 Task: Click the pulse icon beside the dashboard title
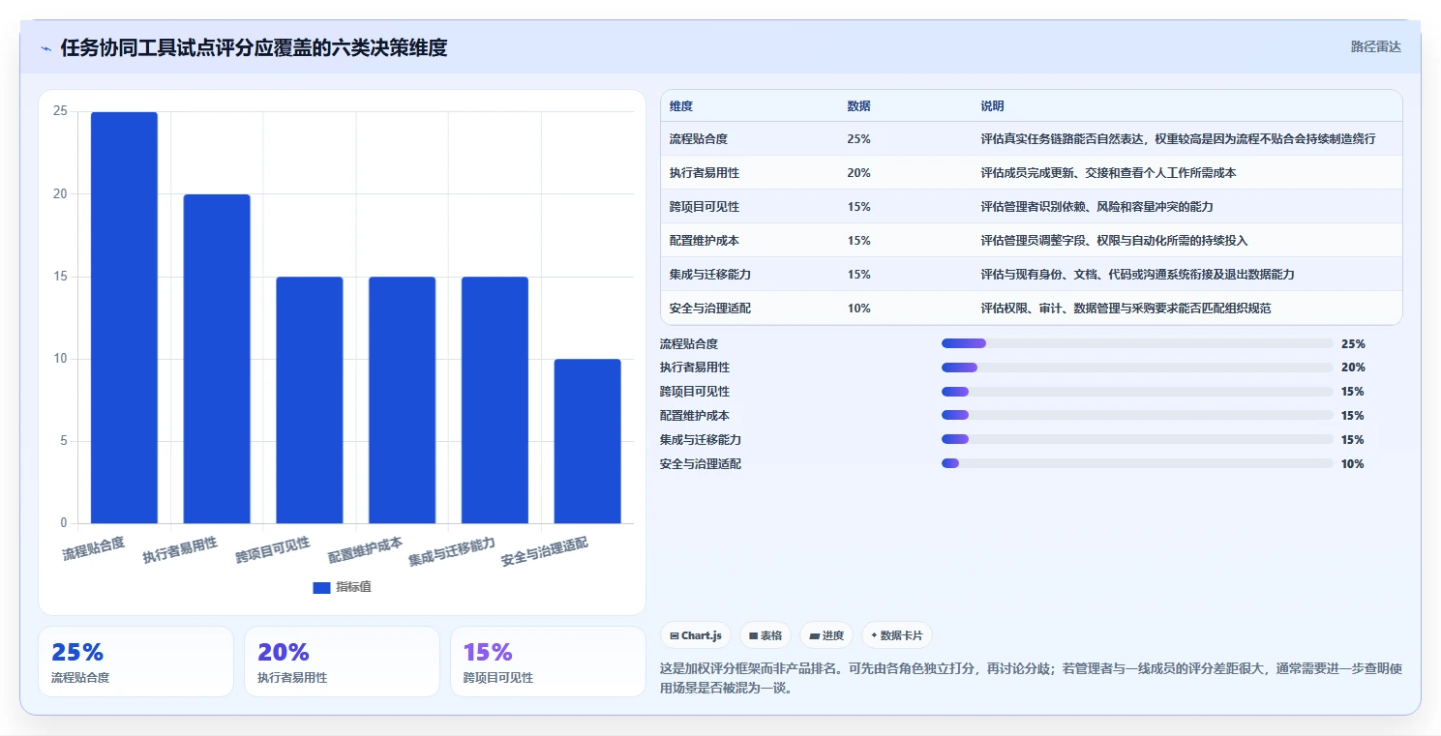point(45,48)
